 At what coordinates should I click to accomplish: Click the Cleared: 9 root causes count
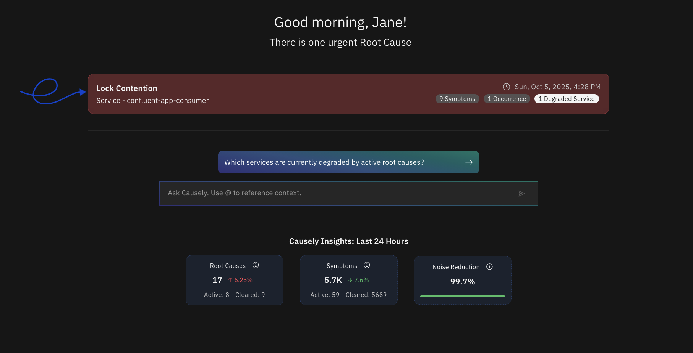(x=250, y=295)
